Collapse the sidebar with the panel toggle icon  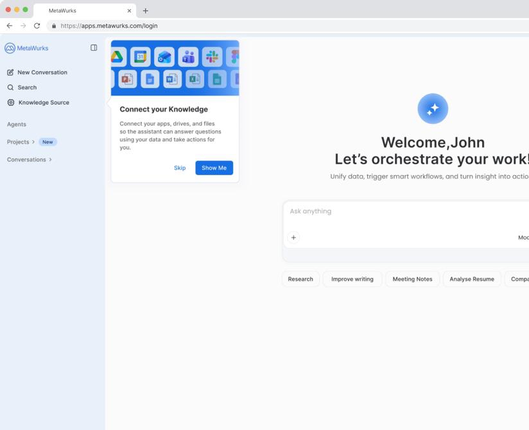click(94, 48)
